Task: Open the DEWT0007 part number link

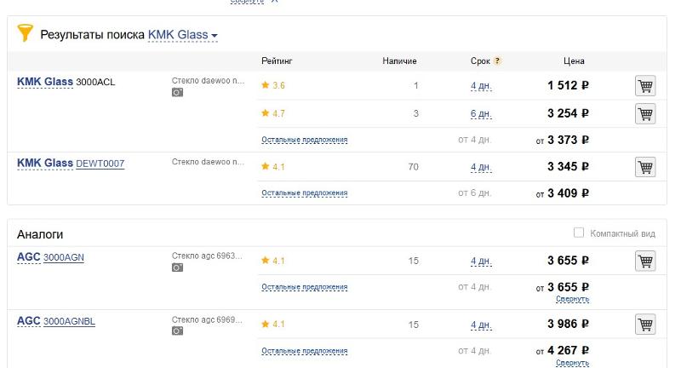Action: pos(100,164)
